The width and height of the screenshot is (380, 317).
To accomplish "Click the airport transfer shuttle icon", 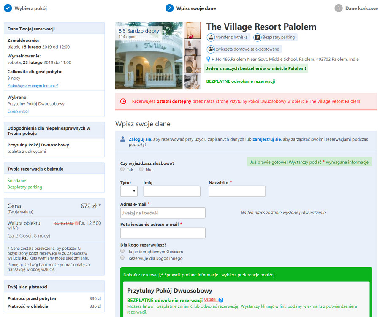I will coord(211,37).
